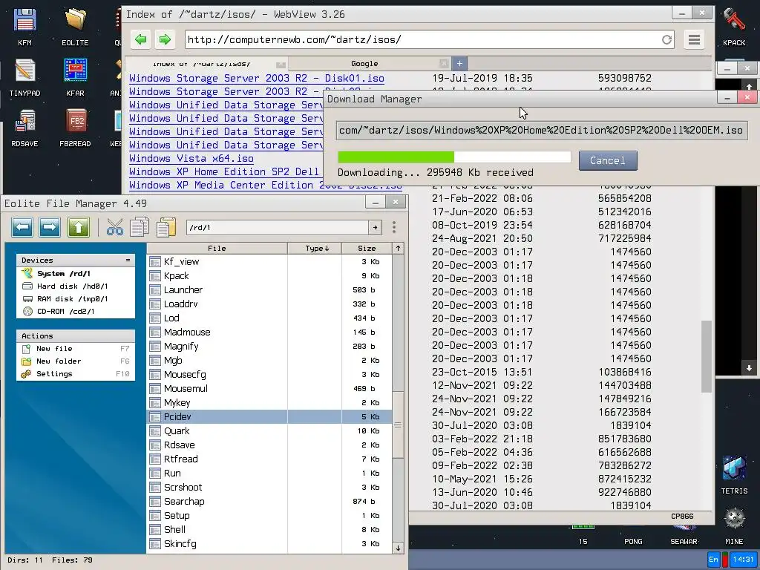The width and height of the screenshot is (760, 570).
Task: Select the Scrshoot file
Action: (269, 487)
